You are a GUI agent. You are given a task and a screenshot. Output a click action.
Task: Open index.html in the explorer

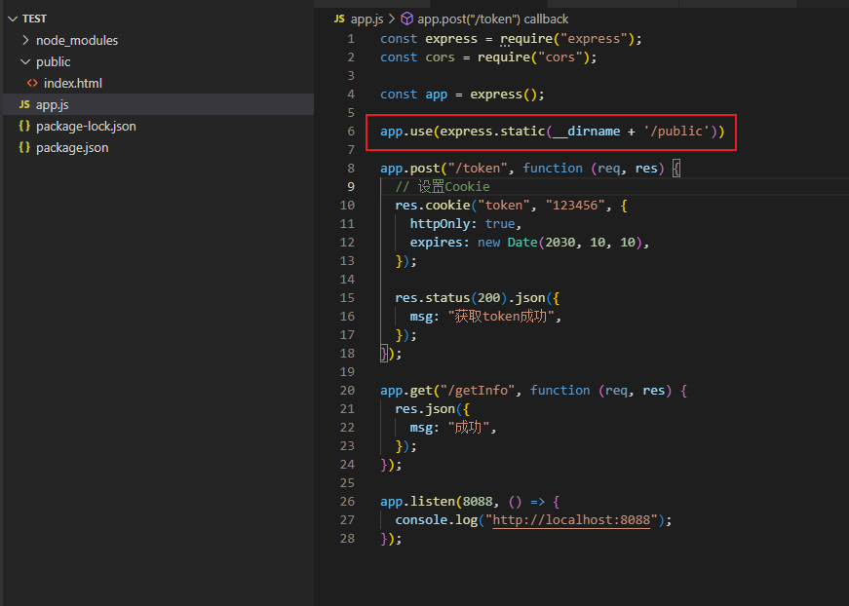click(x=72, y=84)
